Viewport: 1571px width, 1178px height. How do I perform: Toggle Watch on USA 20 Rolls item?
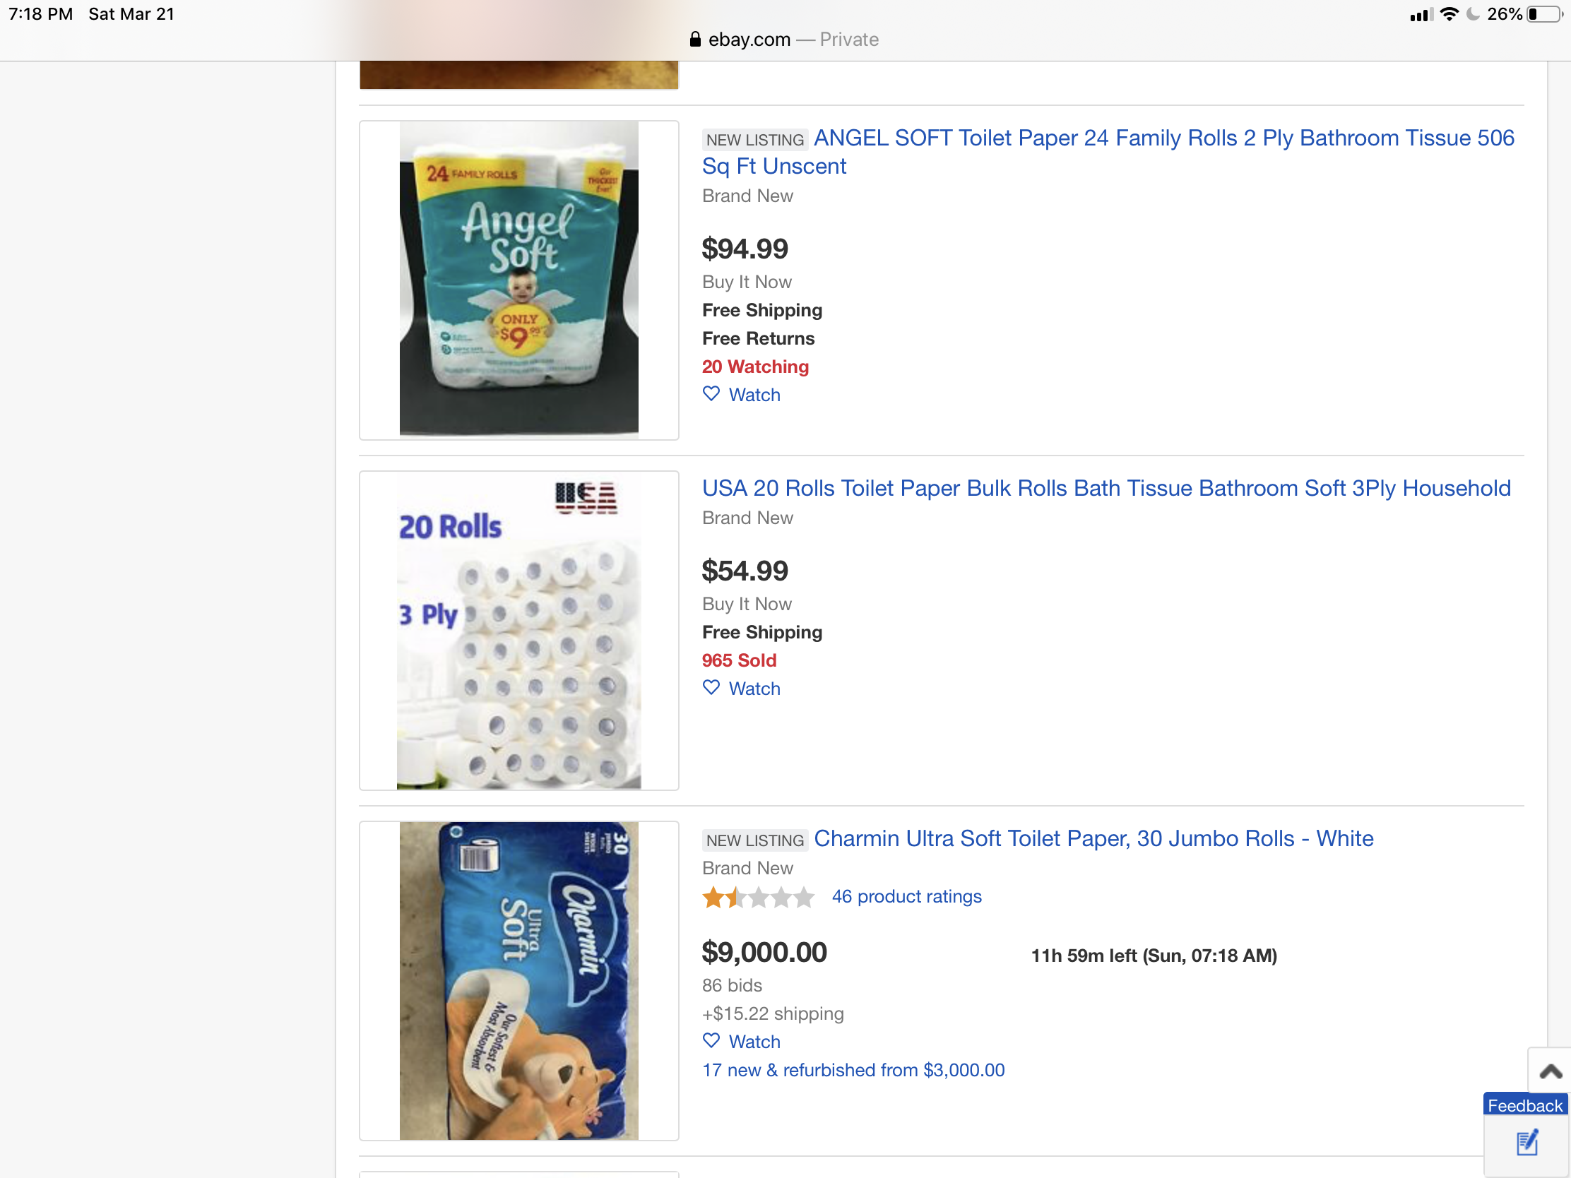tap(754, 689)
